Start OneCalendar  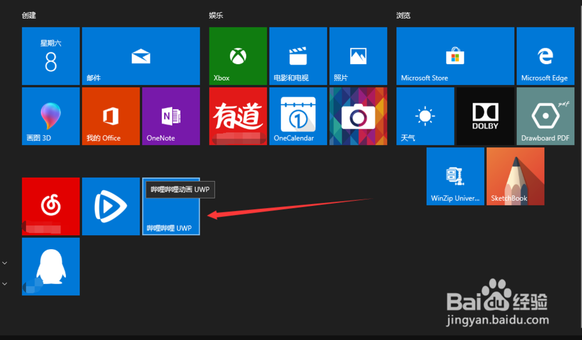click(x=298, y=115)
